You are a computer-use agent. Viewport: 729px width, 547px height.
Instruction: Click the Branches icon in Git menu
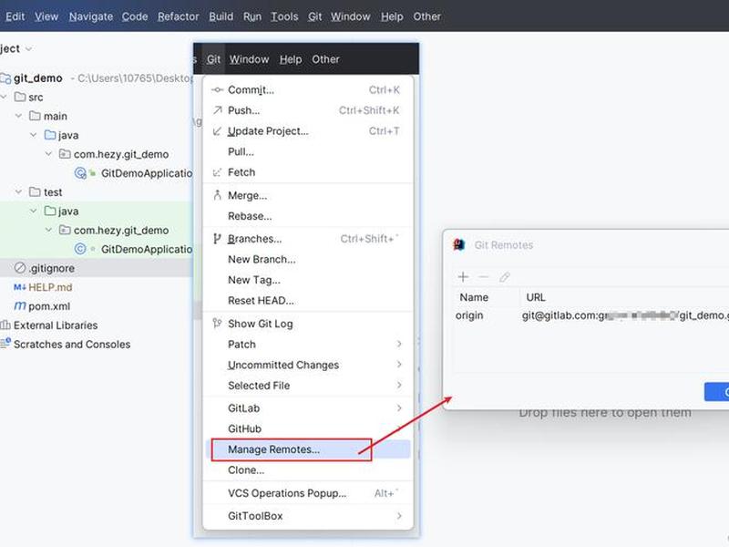217,239
